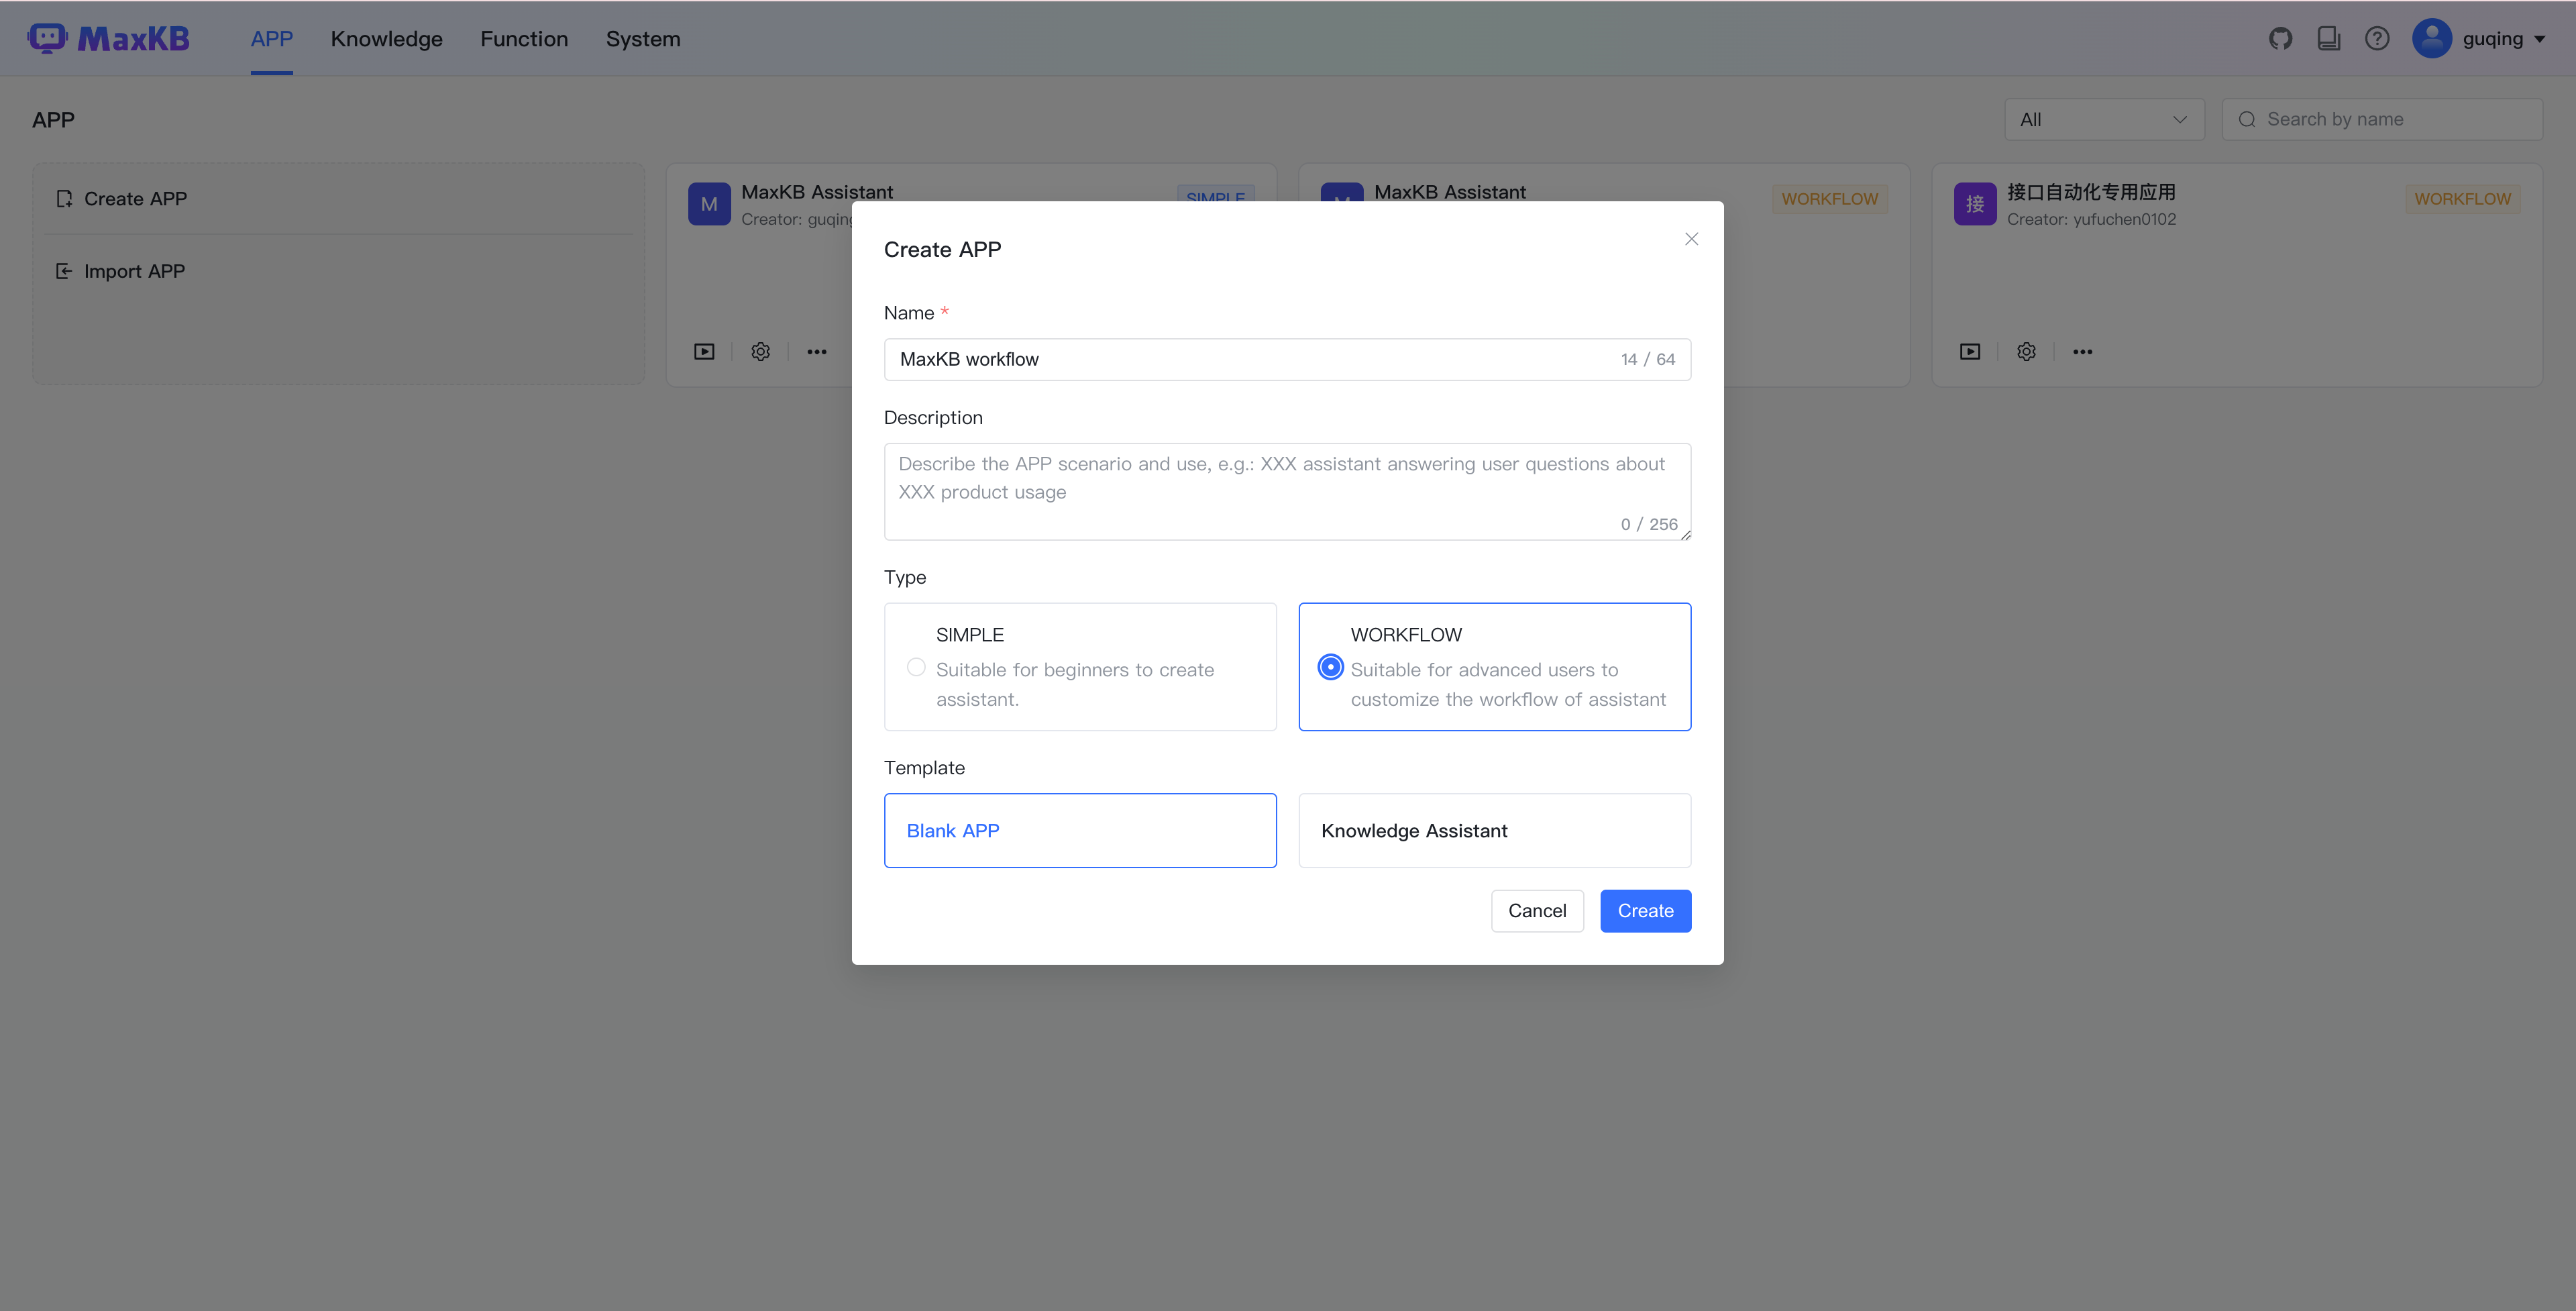The image size is (2576, 1311).
Task: Click the Create button
Action: pos(1645,910)
